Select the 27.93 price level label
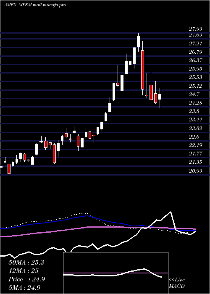210x294 pixels. point(196,29)
